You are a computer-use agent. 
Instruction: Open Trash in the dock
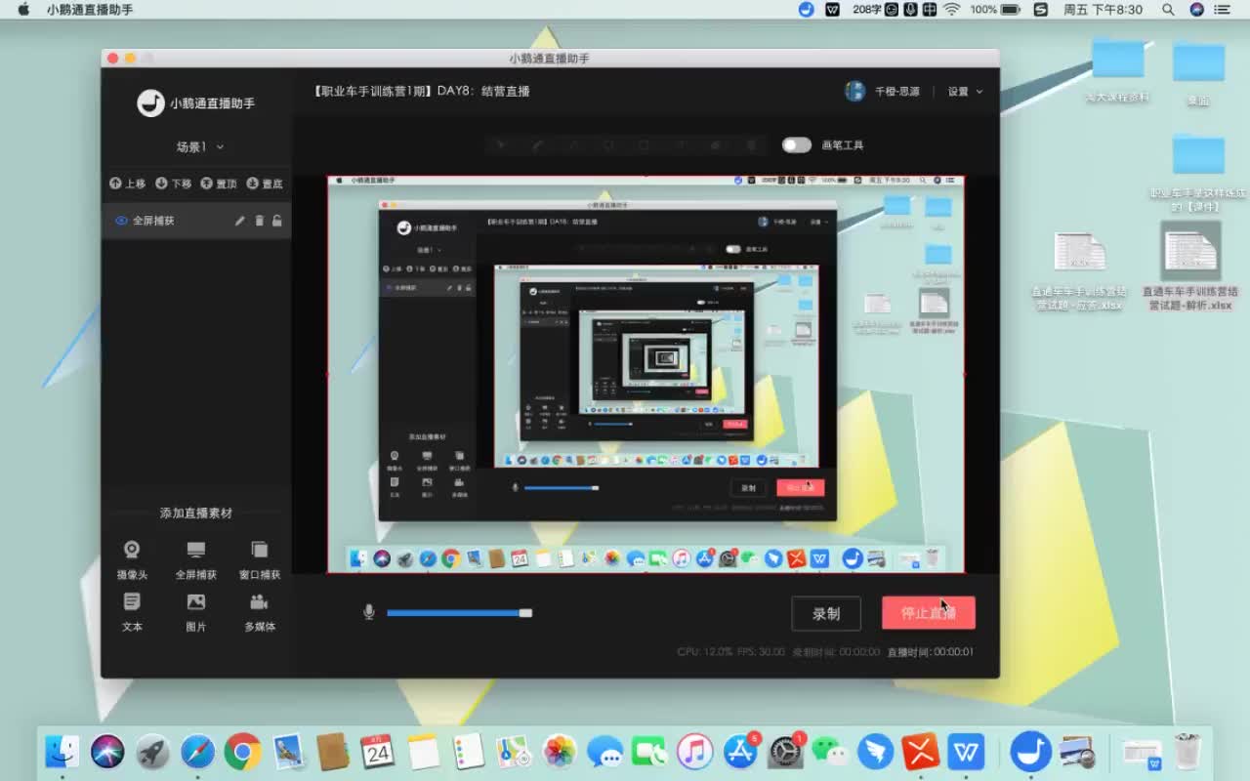pos(1187,752)
